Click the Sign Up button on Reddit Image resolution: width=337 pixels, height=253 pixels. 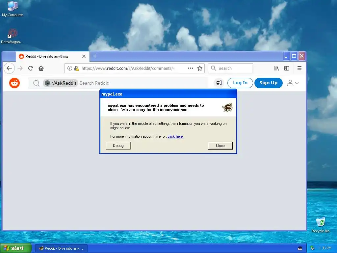pyautogui.click(x=269, y=83)
